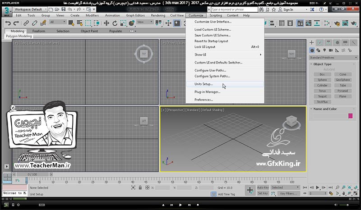
Task: Activate the Select Object tool
Action: point(71,23)
